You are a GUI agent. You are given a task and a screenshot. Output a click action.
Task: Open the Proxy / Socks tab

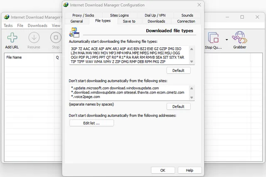point(83,15)
